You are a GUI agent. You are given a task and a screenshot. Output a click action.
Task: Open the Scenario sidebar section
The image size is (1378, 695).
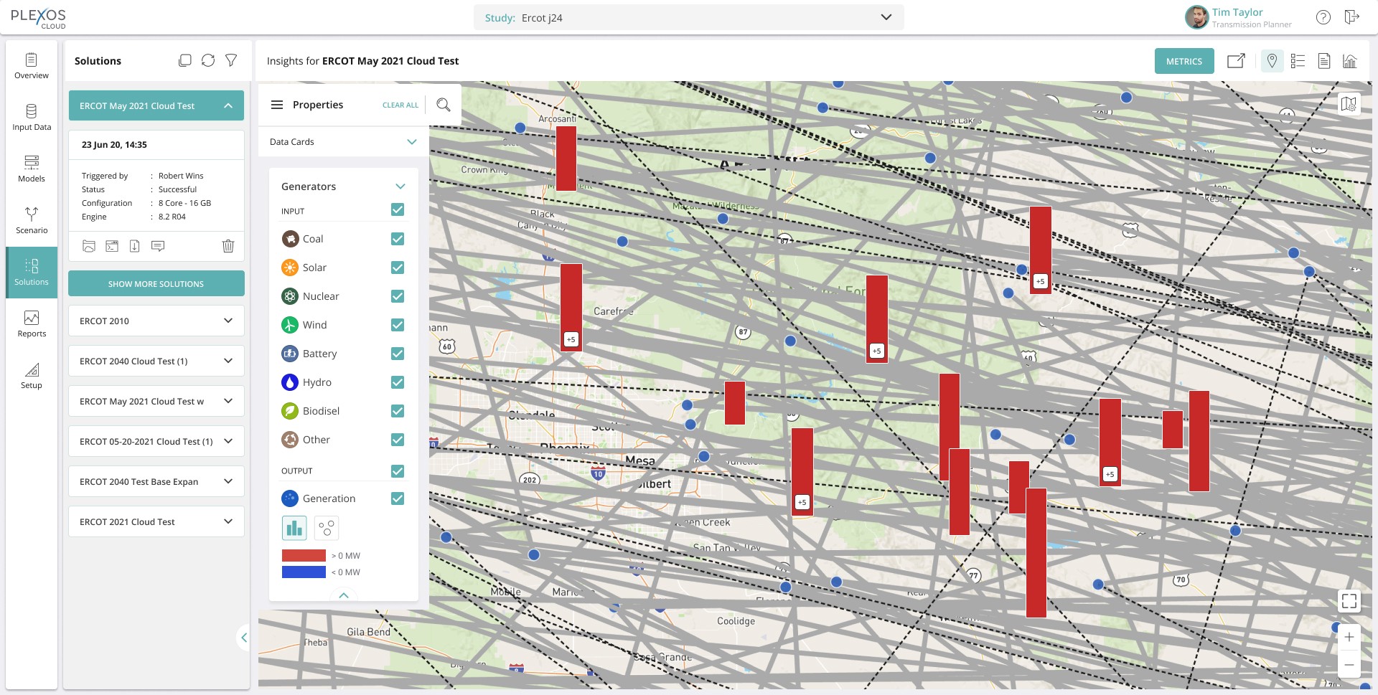point(32,221)
